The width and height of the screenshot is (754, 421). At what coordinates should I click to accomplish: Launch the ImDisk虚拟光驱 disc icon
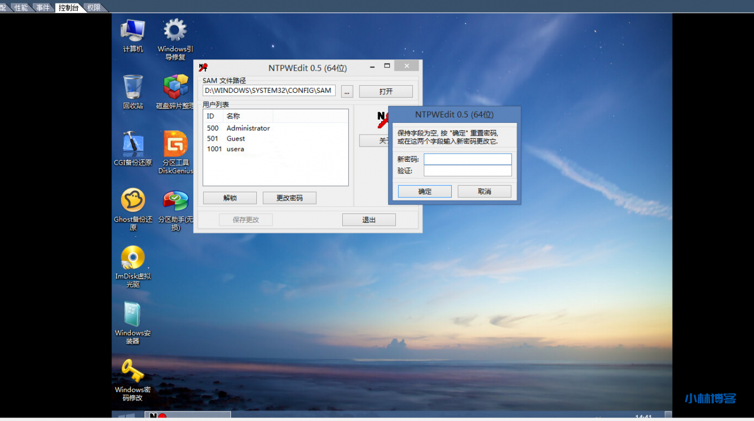click(133, 258)
